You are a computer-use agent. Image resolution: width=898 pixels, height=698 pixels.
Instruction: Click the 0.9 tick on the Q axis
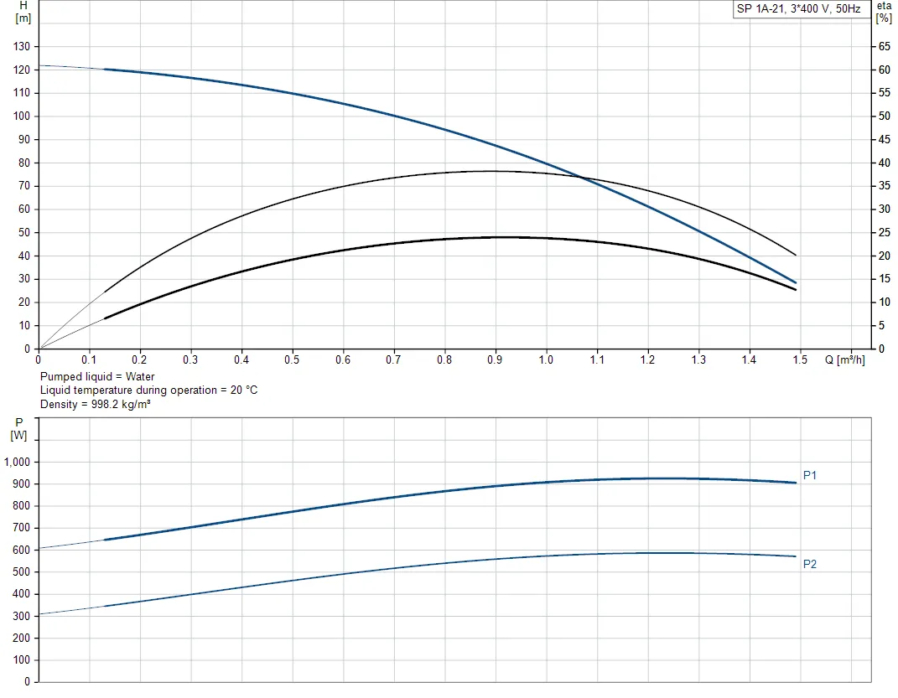tap(495, 359)
